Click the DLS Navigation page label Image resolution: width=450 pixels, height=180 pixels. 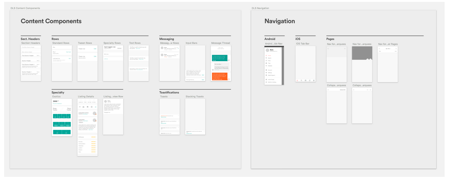click(260, 8)
